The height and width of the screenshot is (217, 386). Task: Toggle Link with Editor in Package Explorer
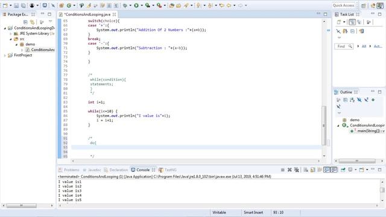pyautogui.click(x=32, y=22)
